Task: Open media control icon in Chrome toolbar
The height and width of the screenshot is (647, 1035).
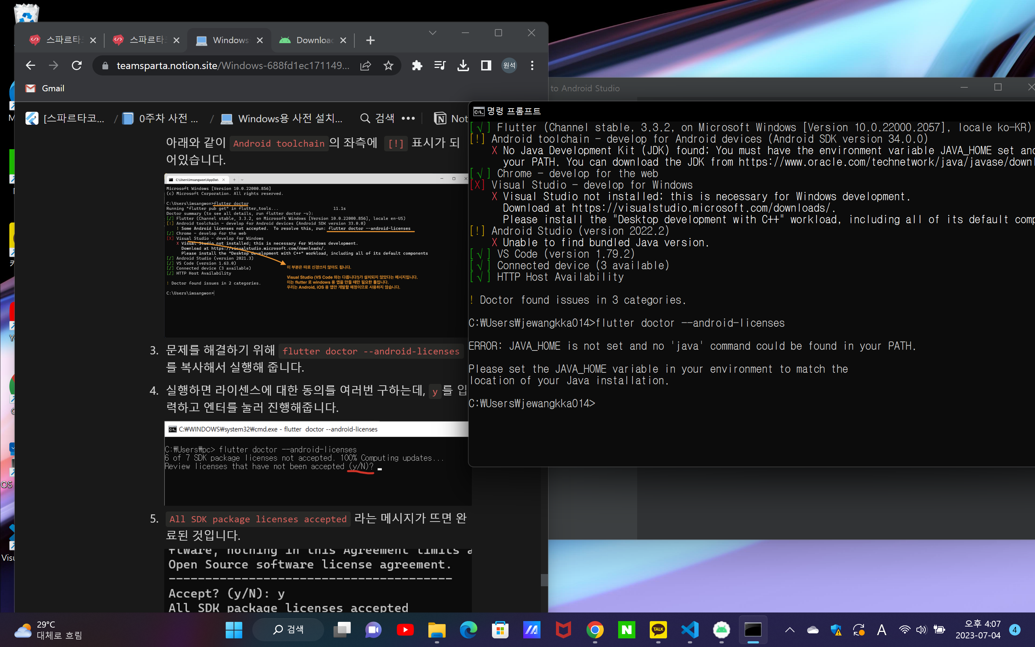Action: 440,65
